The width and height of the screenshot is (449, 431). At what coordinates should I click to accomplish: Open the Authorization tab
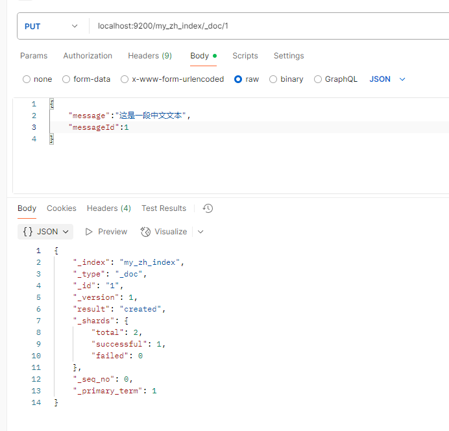click(88, 56)
